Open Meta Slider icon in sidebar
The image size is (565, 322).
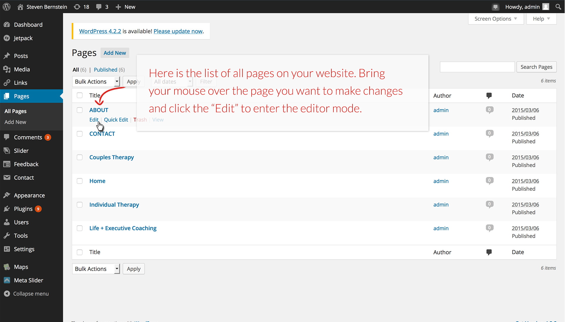pyautogui.click(x=7, y=280)
